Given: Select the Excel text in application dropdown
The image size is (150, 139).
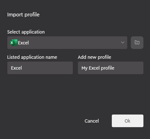Looking at the screenshot, I should click(x=23, y=43).
